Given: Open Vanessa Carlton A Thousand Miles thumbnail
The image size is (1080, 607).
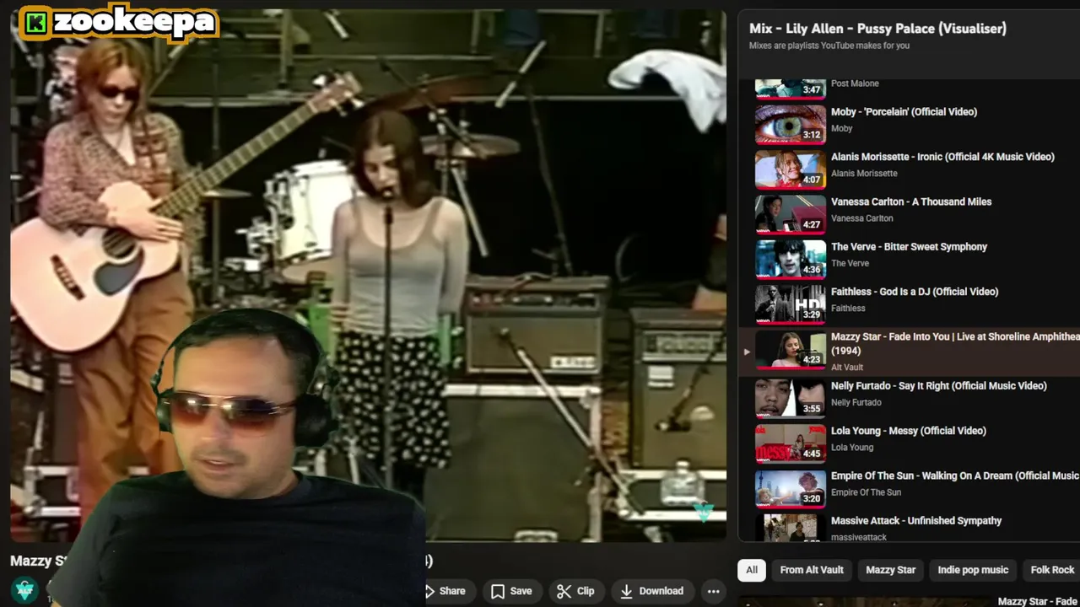Looking at the screenshot, I should [791, 214].
